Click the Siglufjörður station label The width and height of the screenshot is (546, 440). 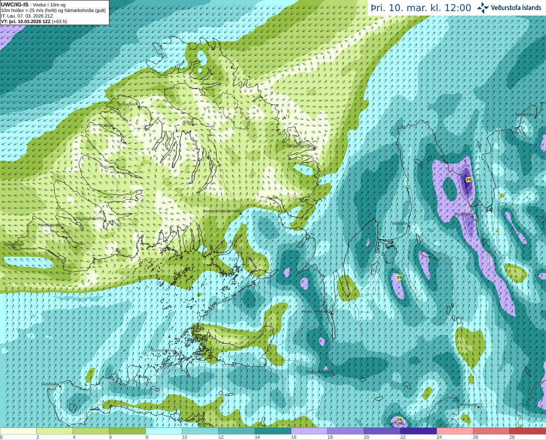pos(525,114)
